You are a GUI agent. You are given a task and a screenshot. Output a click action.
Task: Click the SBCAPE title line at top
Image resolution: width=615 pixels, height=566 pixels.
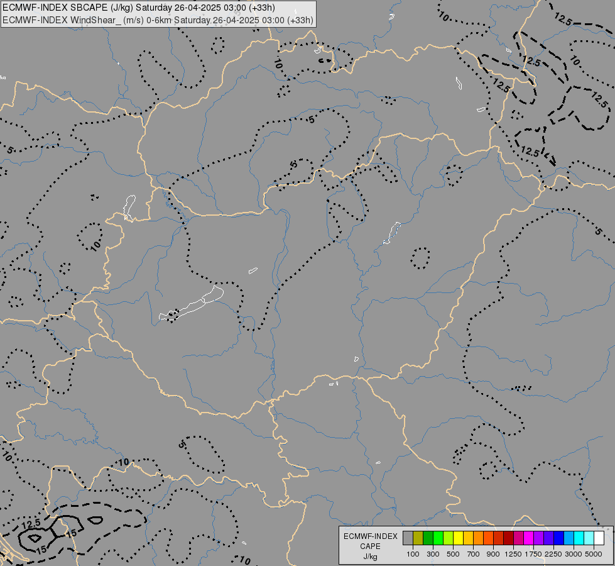pyautogui.click(x=138, y=8)
